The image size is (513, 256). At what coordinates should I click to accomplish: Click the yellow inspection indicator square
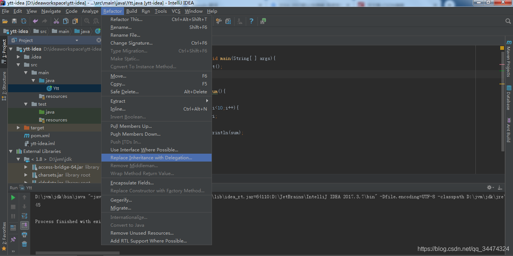tap(502, 48)
